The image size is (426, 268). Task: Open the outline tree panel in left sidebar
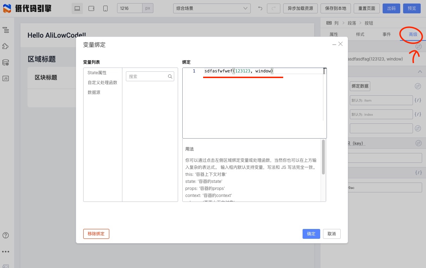pos(6,30)
